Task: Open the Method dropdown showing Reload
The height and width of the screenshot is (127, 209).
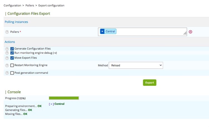Action: [136, 65]
